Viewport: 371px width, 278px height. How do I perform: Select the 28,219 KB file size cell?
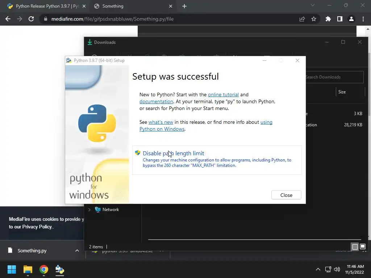(x=353, y=125)
